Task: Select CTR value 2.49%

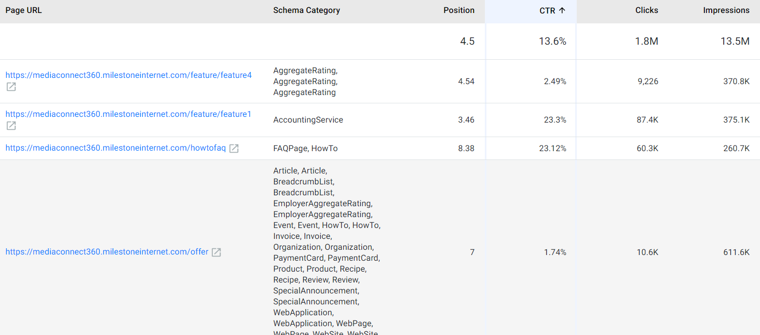Action: click(555, 82)
